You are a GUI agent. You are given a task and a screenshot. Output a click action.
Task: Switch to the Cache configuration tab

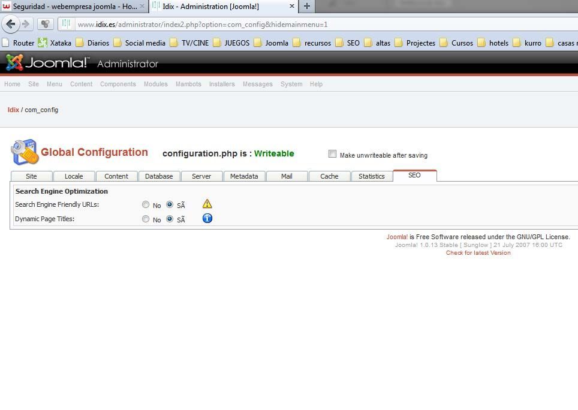(329, 176)
